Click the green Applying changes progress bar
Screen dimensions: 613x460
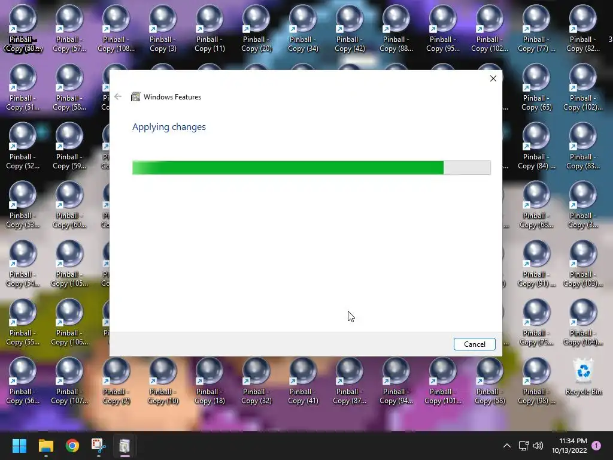coord(311,168)
